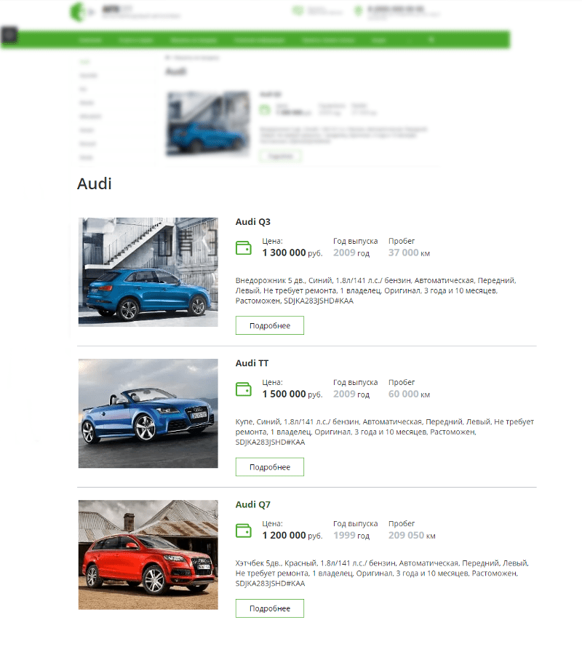
Task: Click the Внедорожник 5 дв. description text
Action: click(x=375, y=290)
